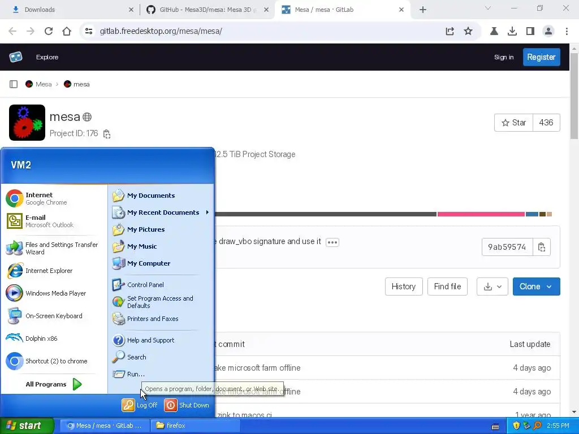Open the Explore link in GitLab header
Viewport: 579px width, 434px height.
coord(47,57)
